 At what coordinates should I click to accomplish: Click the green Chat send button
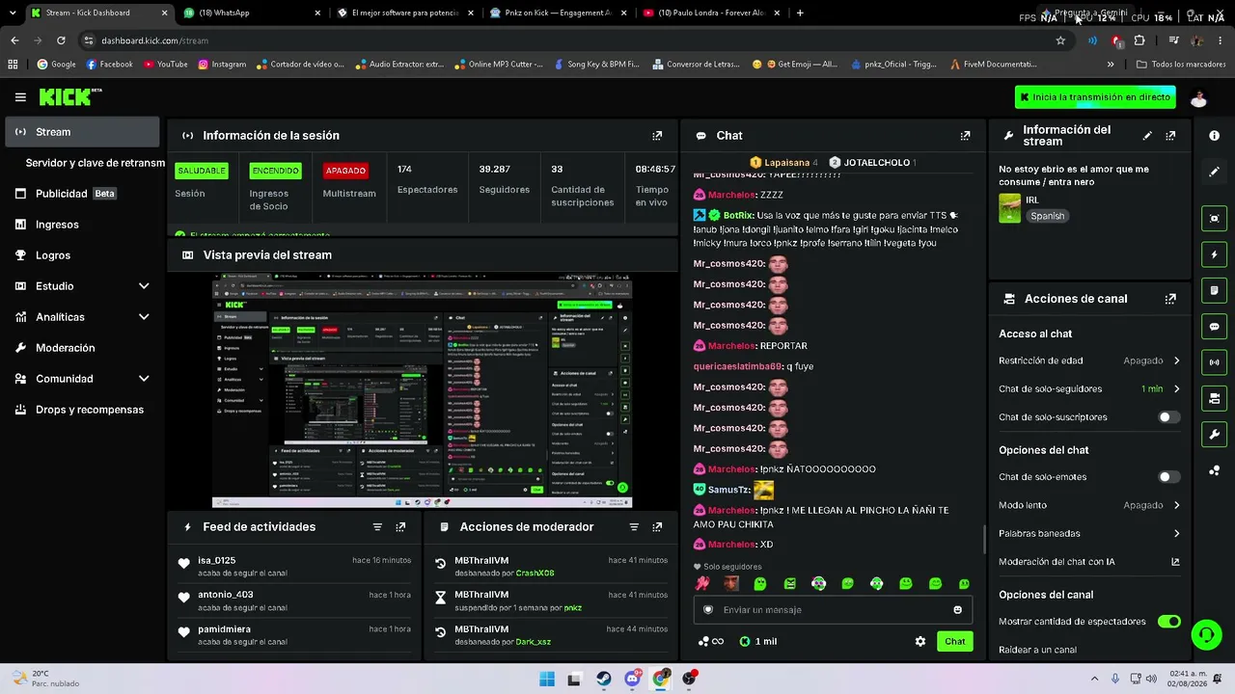[954, 641]
